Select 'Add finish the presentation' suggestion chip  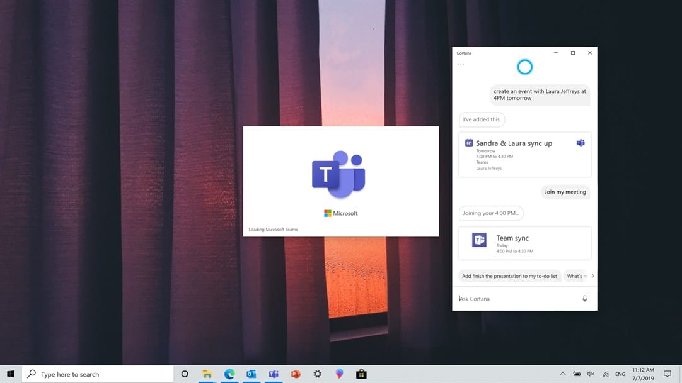coord(509,276)
